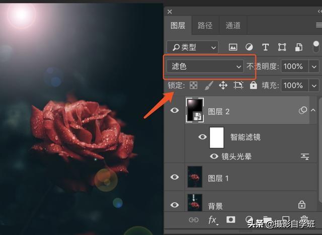This screenshot has width=322, height=235.
Task: Select layer named 图层 1
Action: (x=218, y=178)
